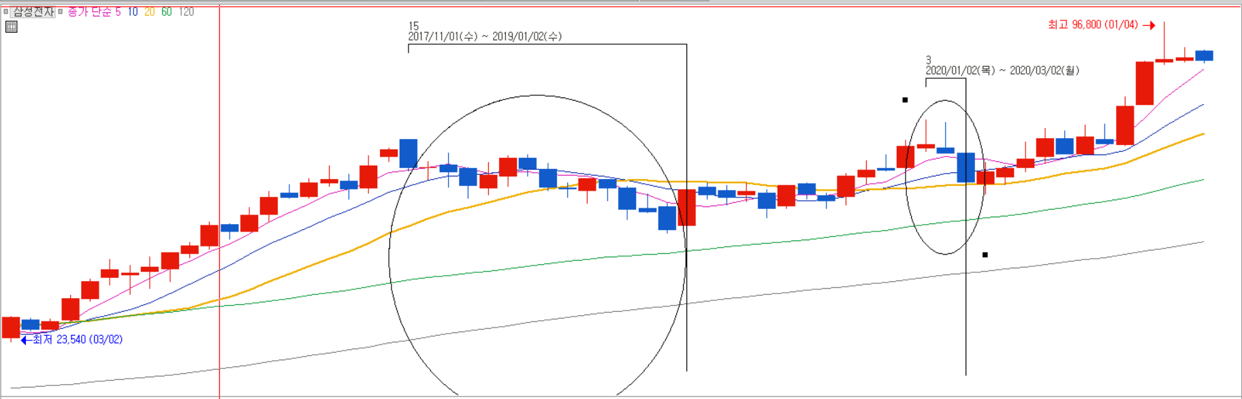Select the blue 10-period average legend number
Image resolution: width=1242 pixels, height=399 pixels.
point(132,12)
